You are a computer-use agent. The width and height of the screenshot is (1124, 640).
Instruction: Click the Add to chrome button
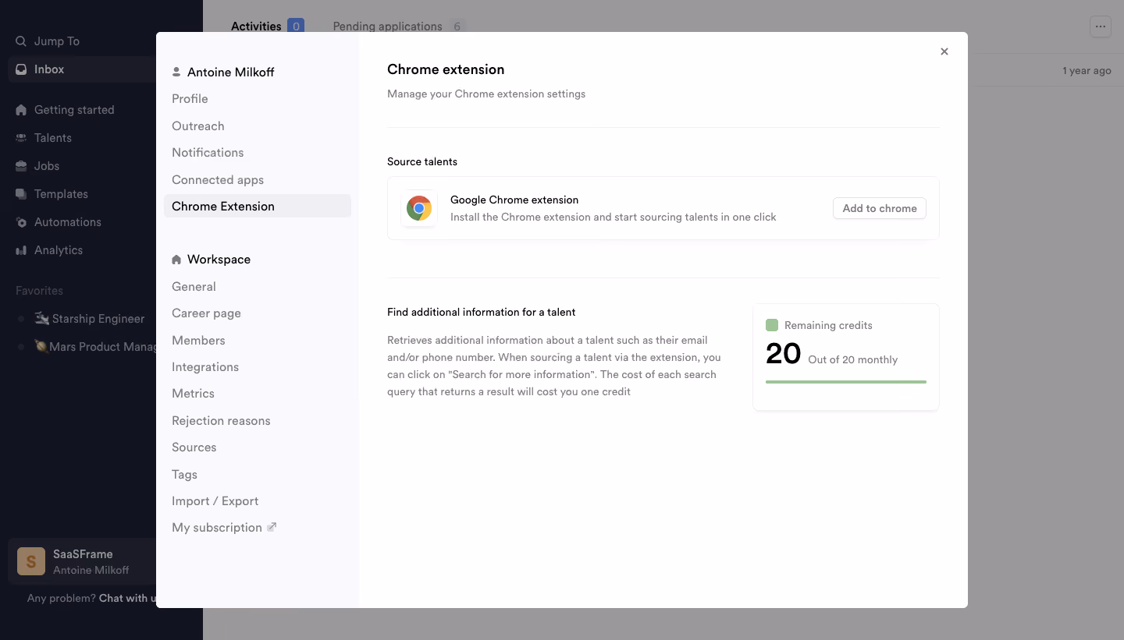pos(880,208)
